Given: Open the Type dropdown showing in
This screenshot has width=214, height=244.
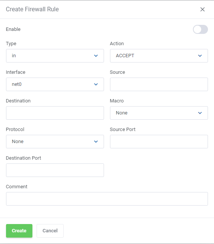Looking at the screenshot, I should click(55, 56).
